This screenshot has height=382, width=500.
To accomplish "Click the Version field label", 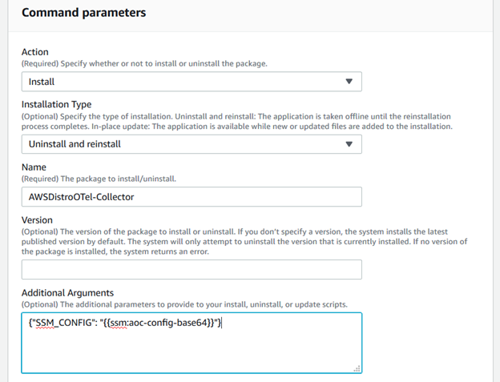I will pyautogui.click(x=39, y=219).
